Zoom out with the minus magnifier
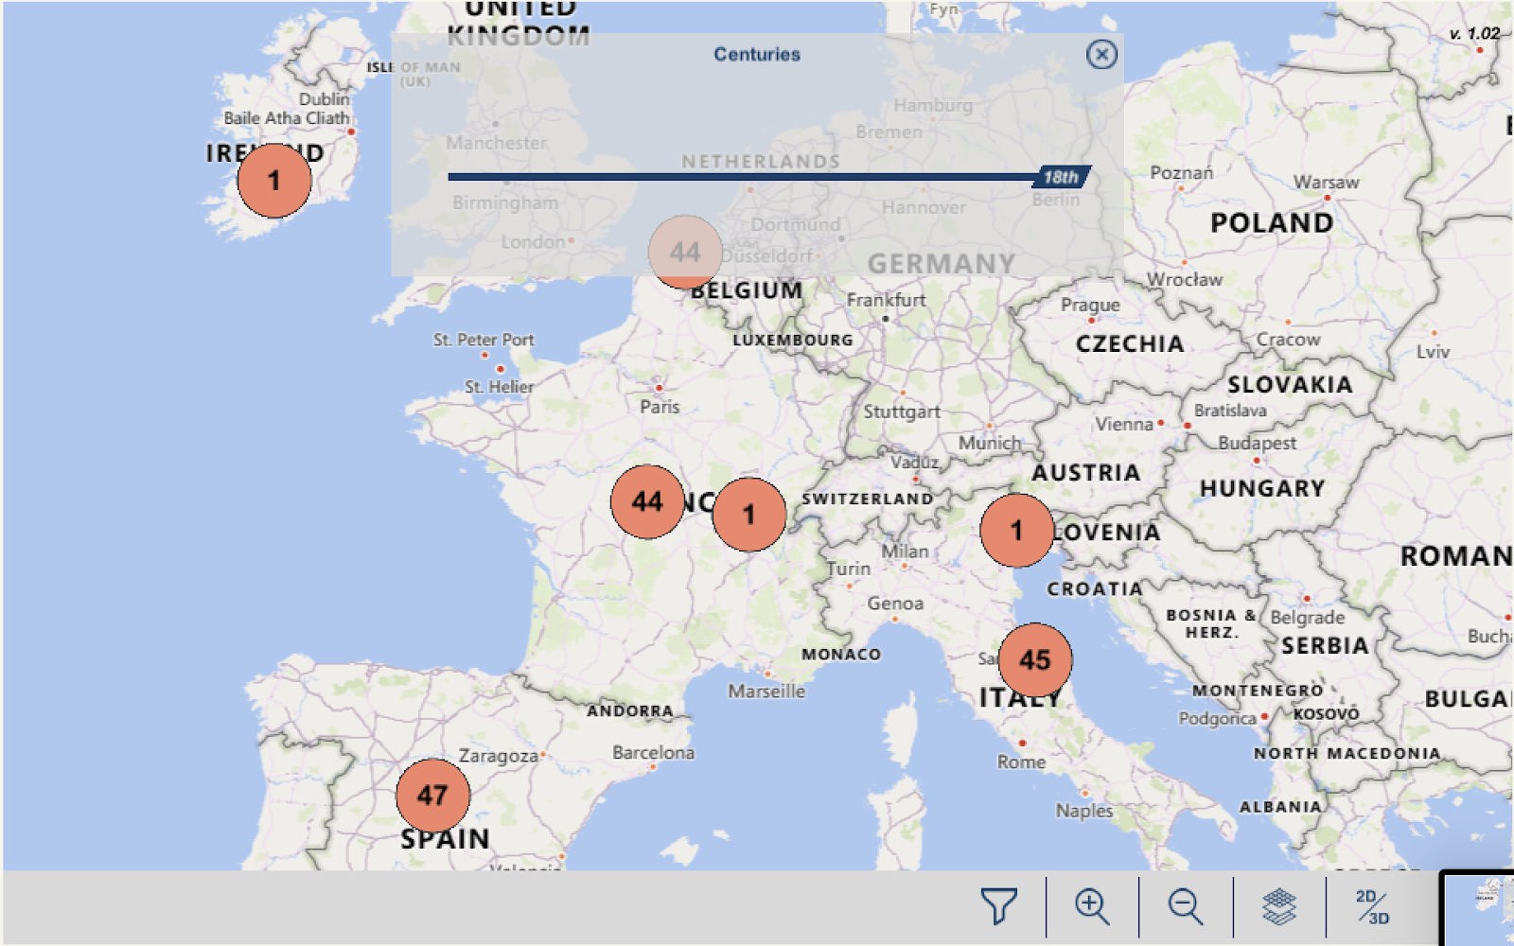 1185,906
